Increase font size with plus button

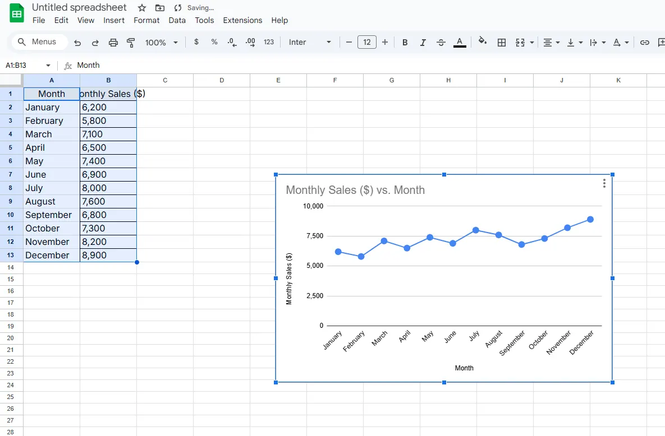[385, 42]
